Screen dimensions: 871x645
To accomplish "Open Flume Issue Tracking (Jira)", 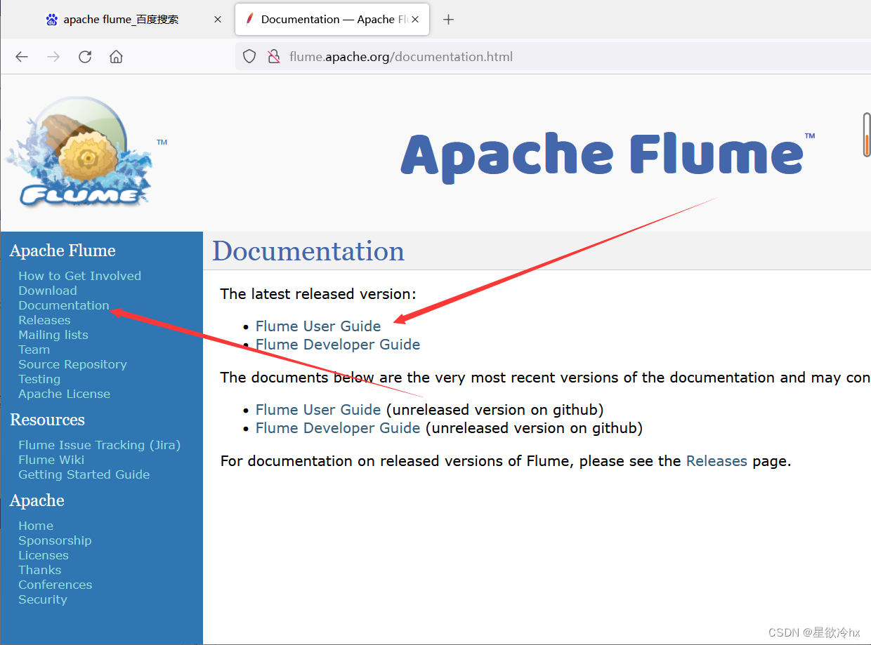I will point(99,444).
